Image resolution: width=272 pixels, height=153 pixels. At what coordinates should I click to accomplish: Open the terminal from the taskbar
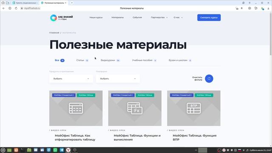(x=23, y=150)
